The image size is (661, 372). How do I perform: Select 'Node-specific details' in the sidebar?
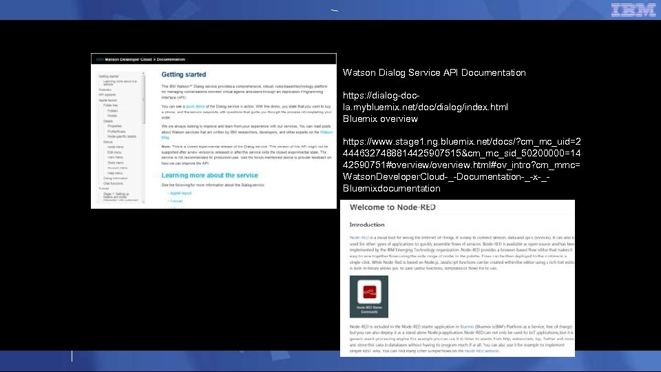tap(122, 136)
